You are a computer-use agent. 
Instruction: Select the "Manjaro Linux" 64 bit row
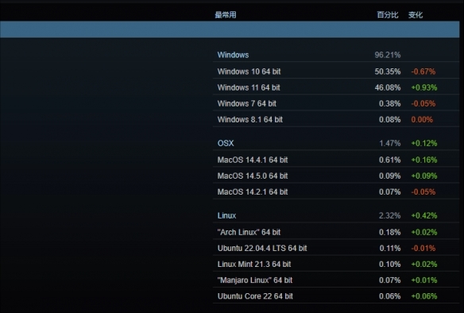coord(336,280)
